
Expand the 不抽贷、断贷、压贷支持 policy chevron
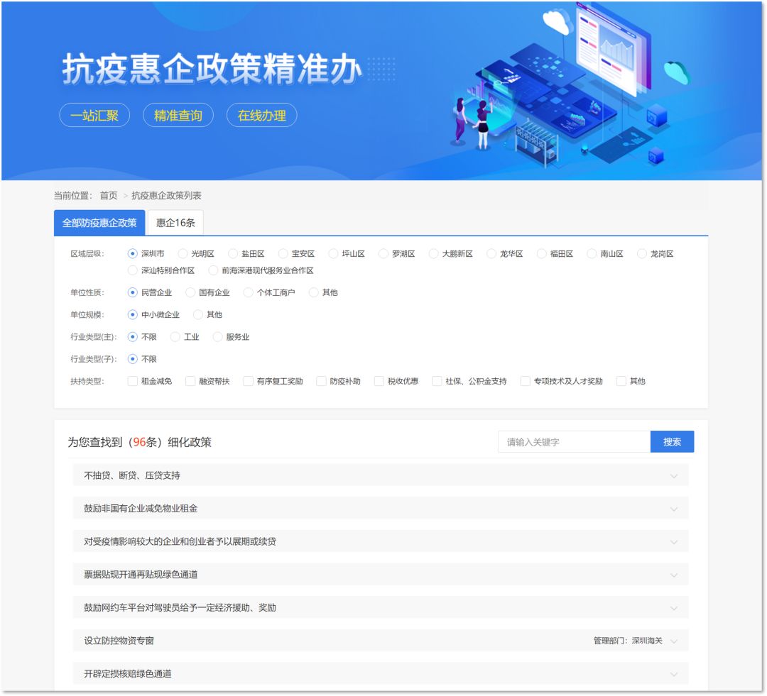click(674, 475)
